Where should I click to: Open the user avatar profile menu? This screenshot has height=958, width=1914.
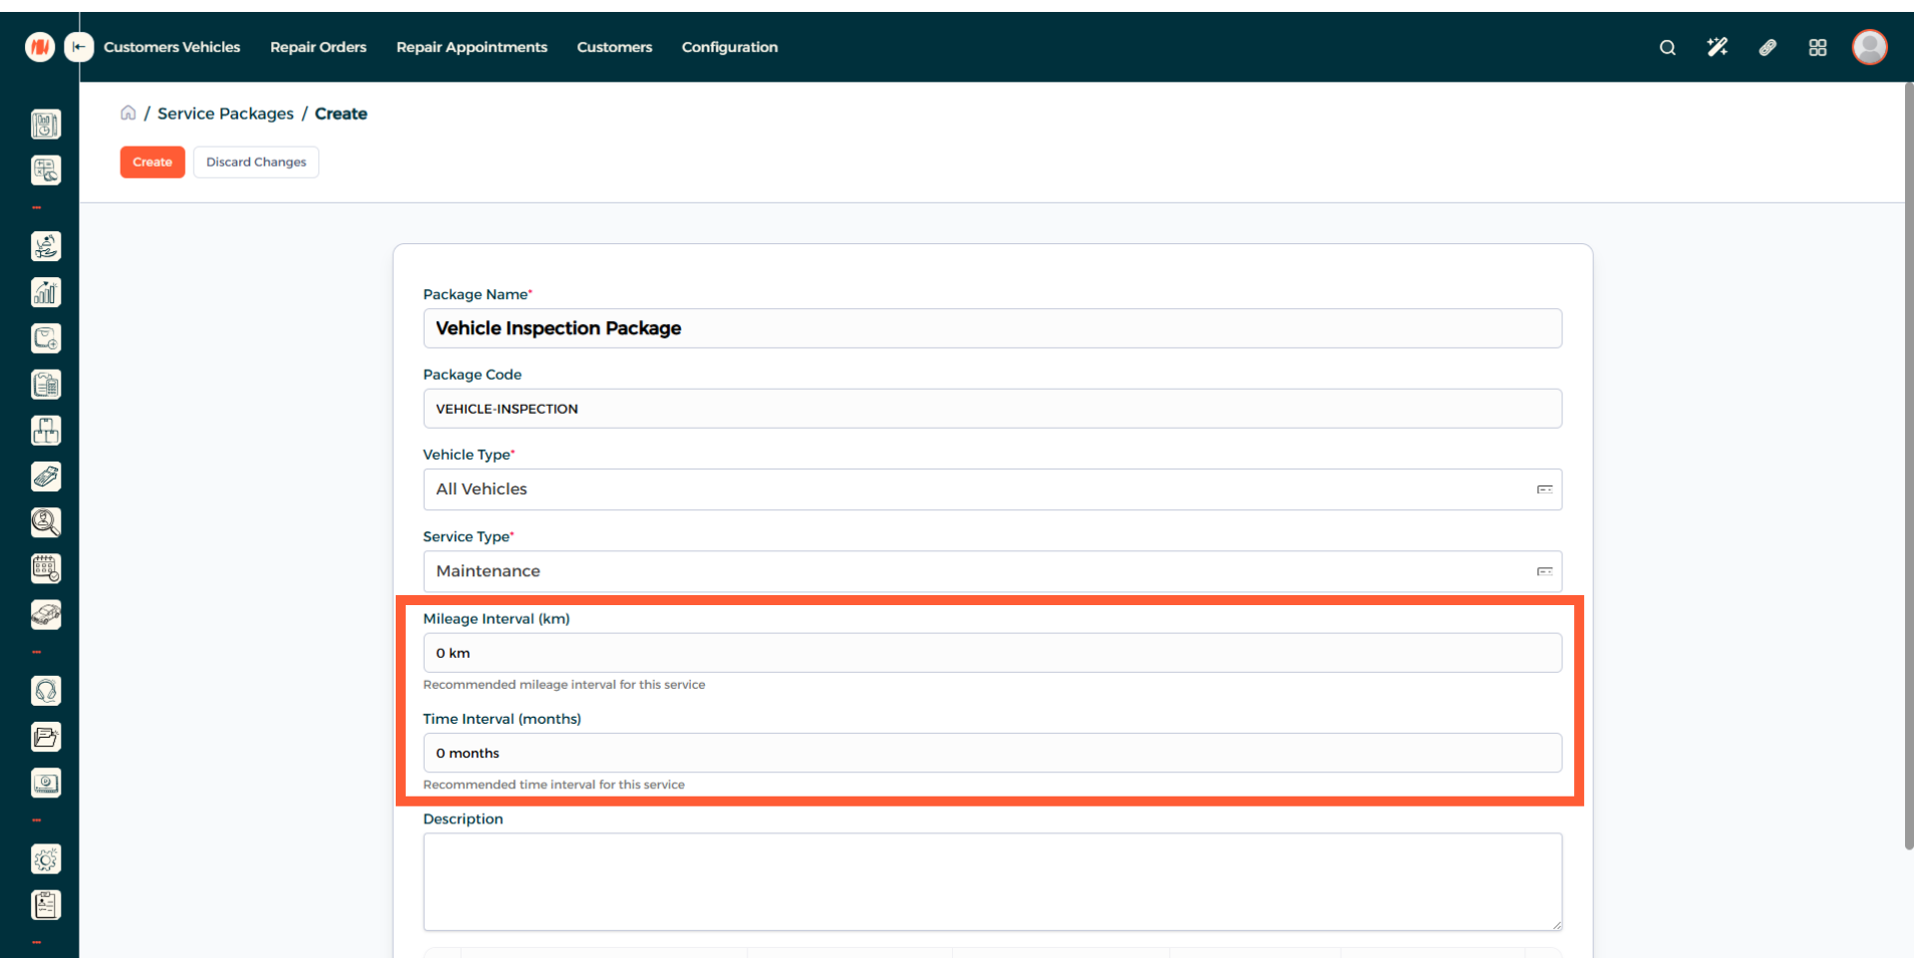[1869, 47]
